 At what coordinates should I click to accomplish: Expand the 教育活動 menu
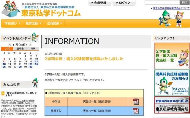pos(33,23)
